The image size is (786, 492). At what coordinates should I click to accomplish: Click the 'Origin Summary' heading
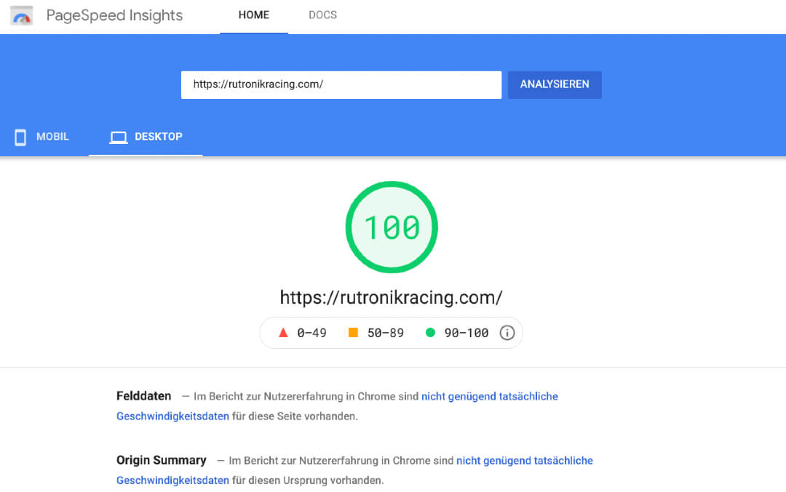coord(162,461)
